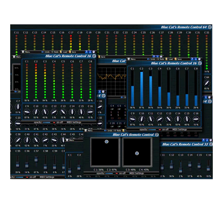Click globe website icon in left Remote Control 16
Viewport: 223px width, 202px height.
tap(94, 52)
